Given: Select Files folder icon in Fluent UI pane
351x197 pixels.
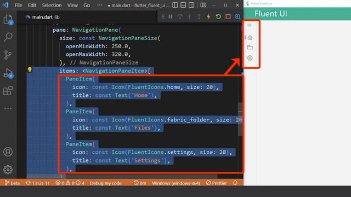Looking at the screenshot, I should (250, 48).
